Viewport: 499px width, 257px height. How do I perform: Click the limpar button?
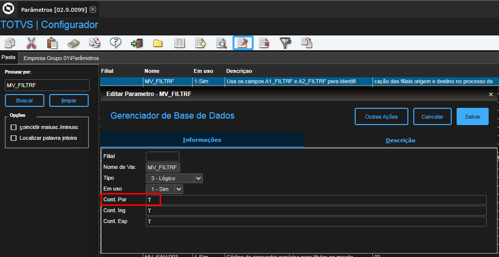click(69, 100)
